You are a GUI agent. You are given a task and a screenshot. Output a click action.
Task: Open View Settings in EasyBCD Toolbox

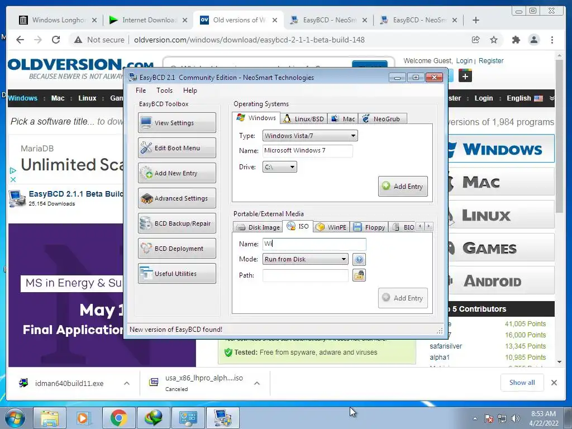(177, 122)
